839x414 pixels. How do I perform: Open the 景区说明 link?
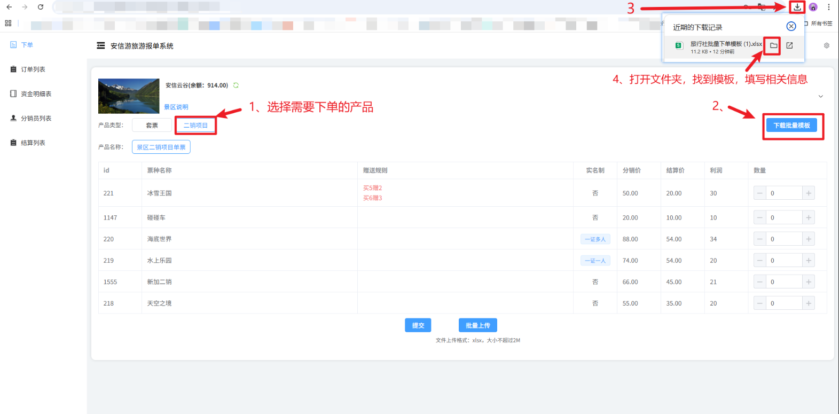176,107
